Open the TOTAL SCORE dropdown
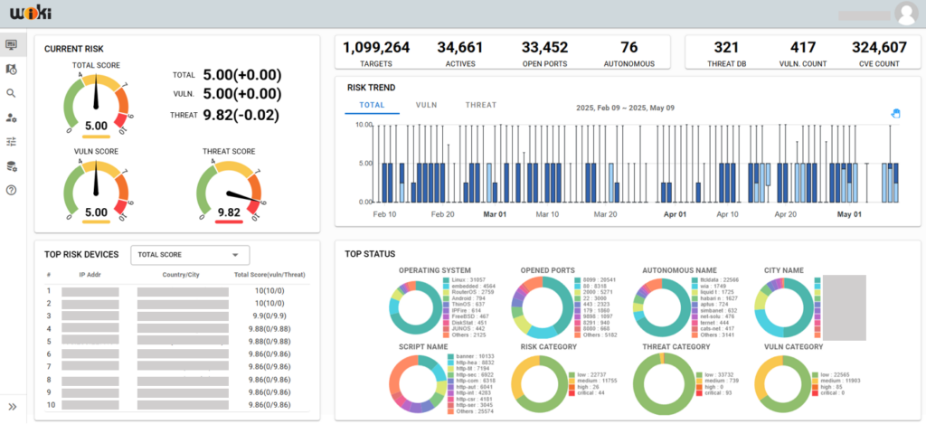This screenshot has width=926, height=424. pos(189,256)
